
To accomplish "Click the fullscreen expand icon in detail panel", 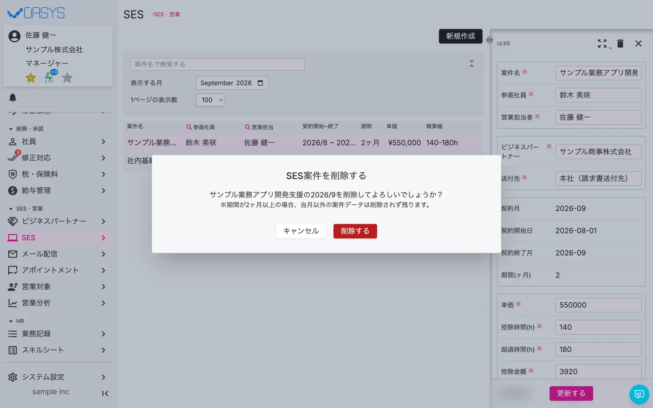I will pos(602,44).
